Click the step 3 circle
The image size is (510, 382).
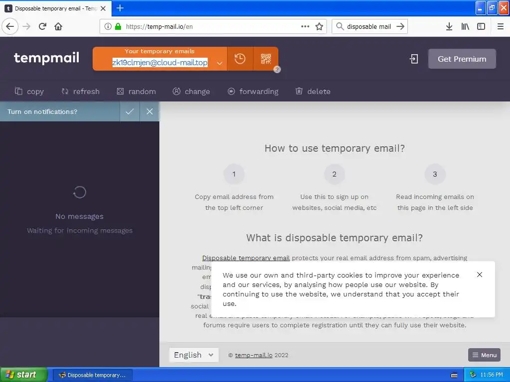tap(435, 174)
